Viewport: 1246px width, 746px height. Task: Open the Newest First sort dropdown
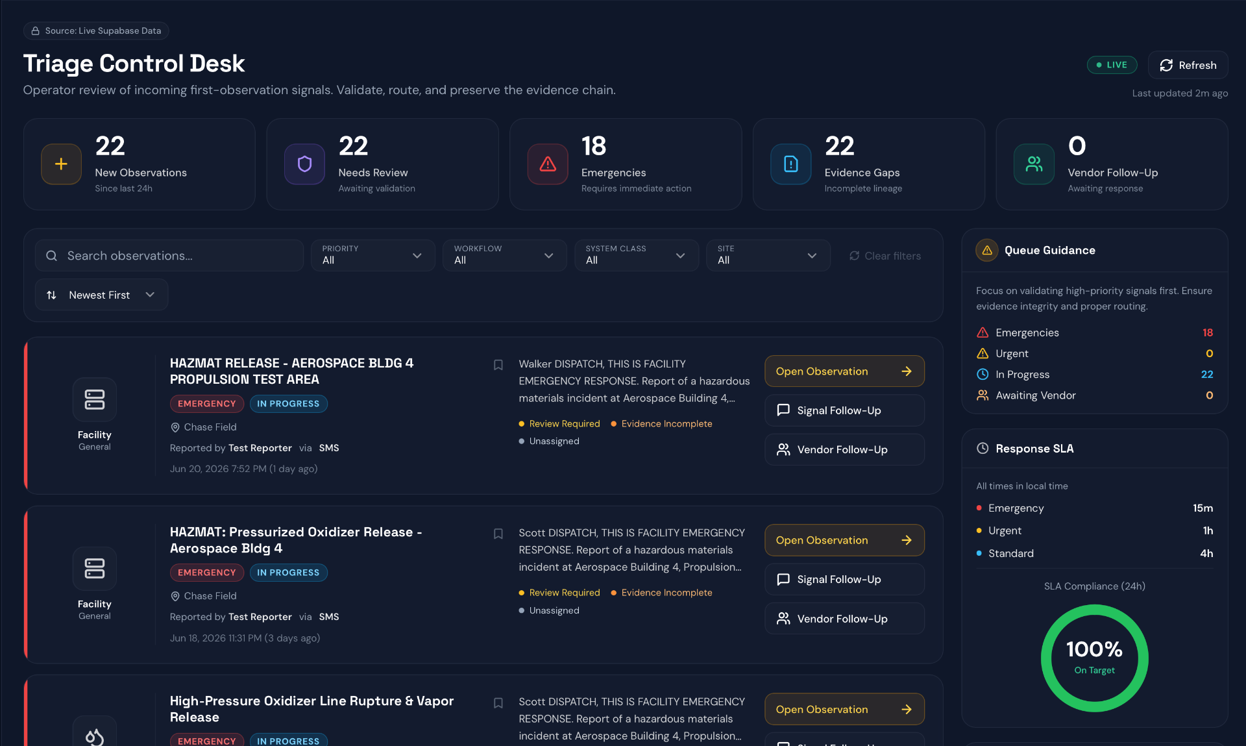point(101,295)
